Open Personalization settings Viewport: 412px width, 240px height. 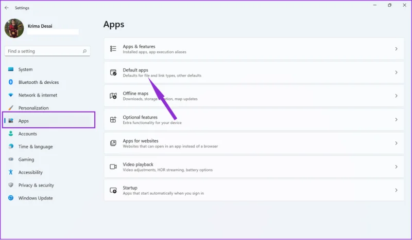point(33,108)
